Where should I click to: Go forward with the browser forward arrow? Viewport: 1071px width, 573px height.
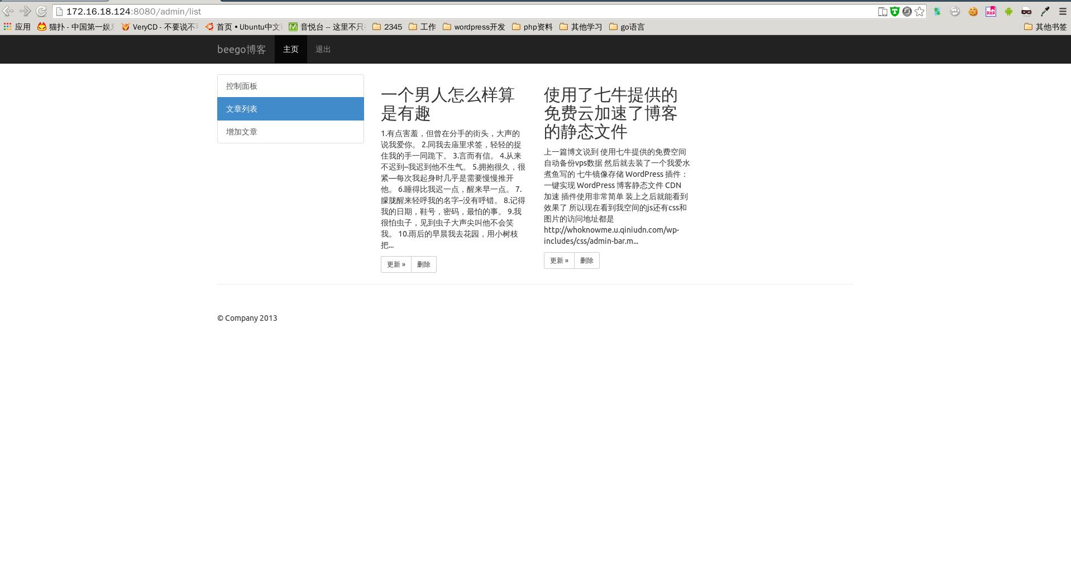click(x=25, y=11)
